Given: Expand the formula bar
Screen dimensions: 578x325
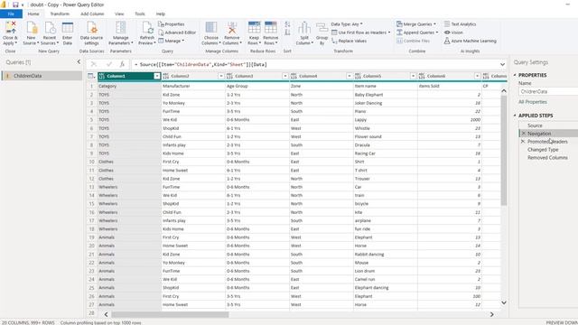Looking at the screenshot, I should 502,64.
